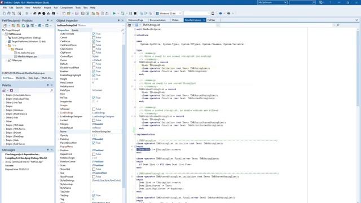Click the pin icon of Projects panel
361x203 pixels.
48,20
